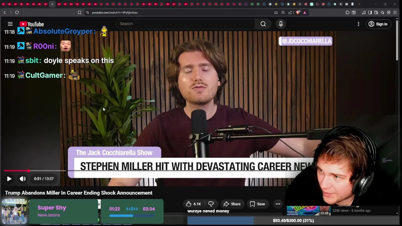The width and height of the screenshot is (402, 226).
Task: Click the NewJeans artist name
Action: [49, 215]
